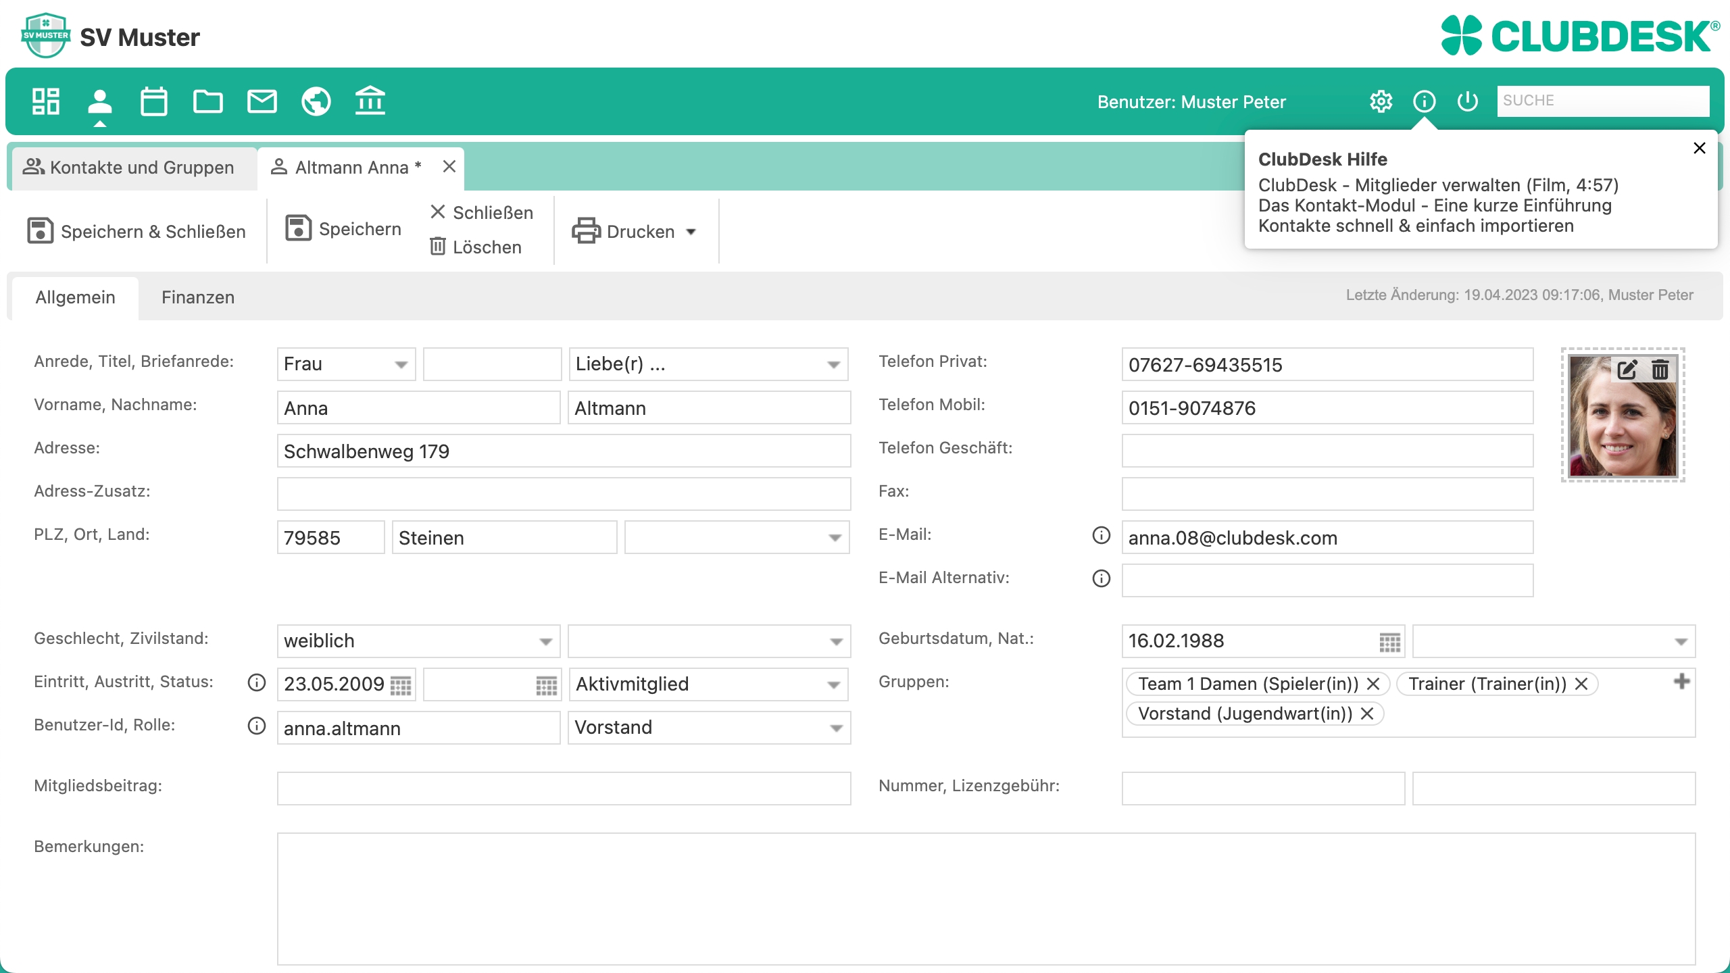
Task: Click into the Bemerkungen text area
Action: click(x=985, y=899)
